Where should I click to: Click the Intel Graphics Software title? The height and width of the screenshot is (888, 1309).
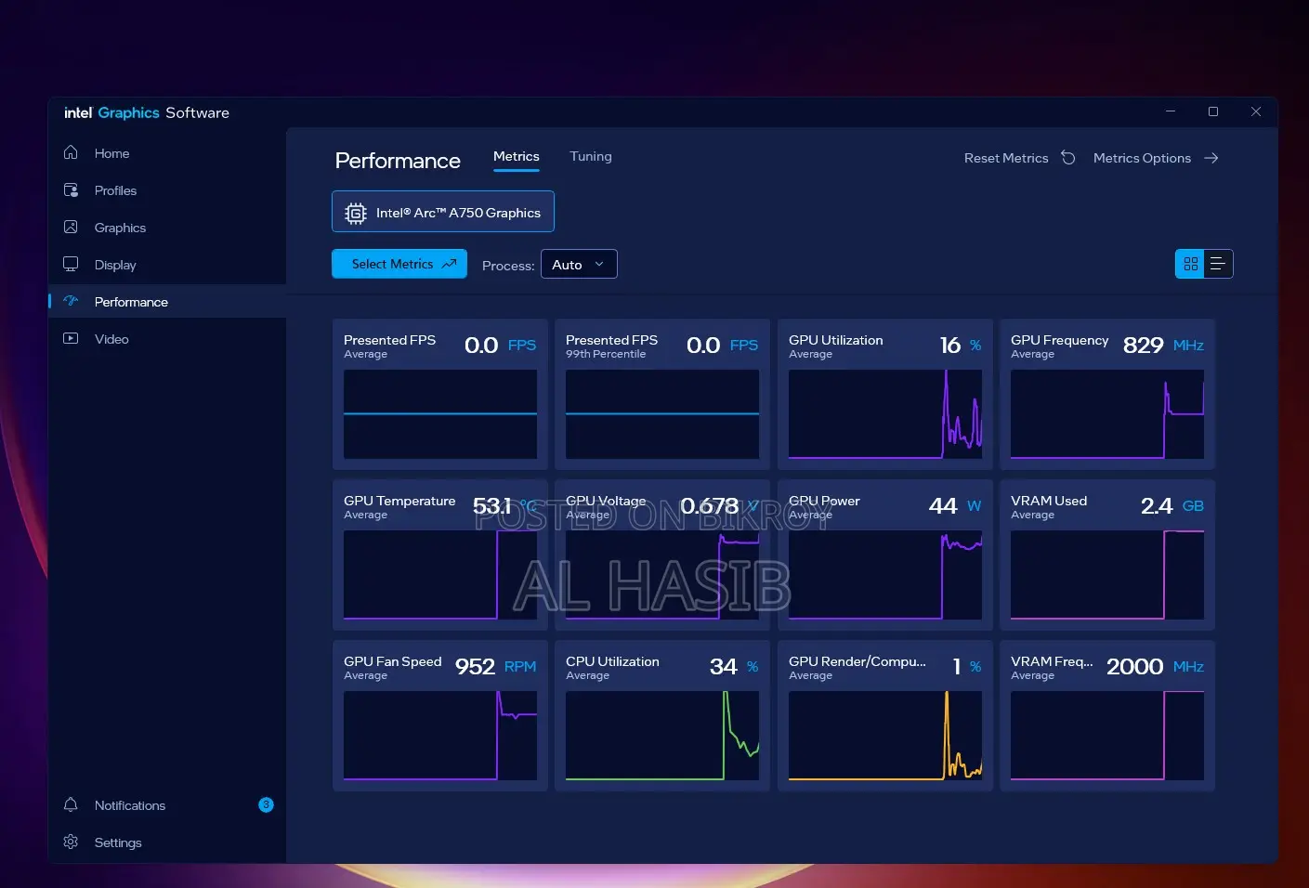point(147,112)
